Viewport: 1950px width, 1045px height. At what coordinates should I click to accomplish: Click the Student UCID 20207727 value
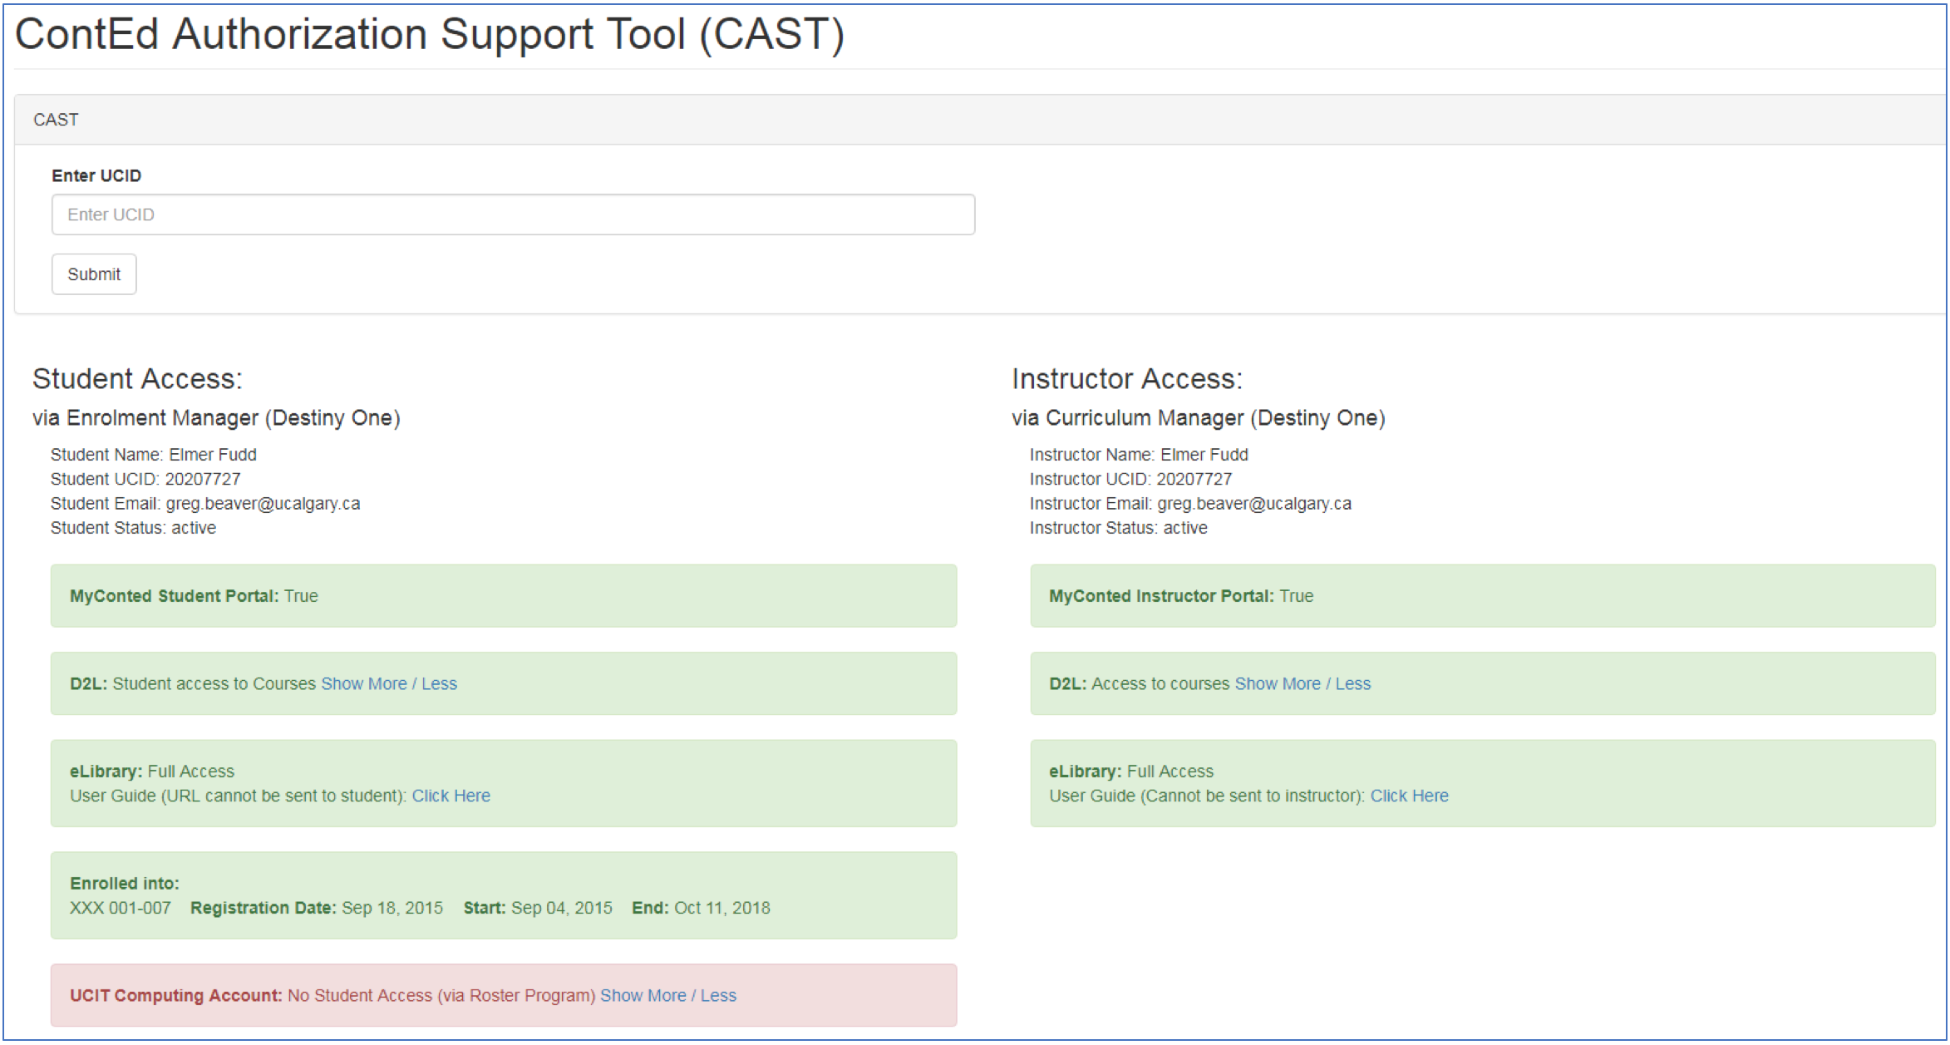(x=203, y=479)
